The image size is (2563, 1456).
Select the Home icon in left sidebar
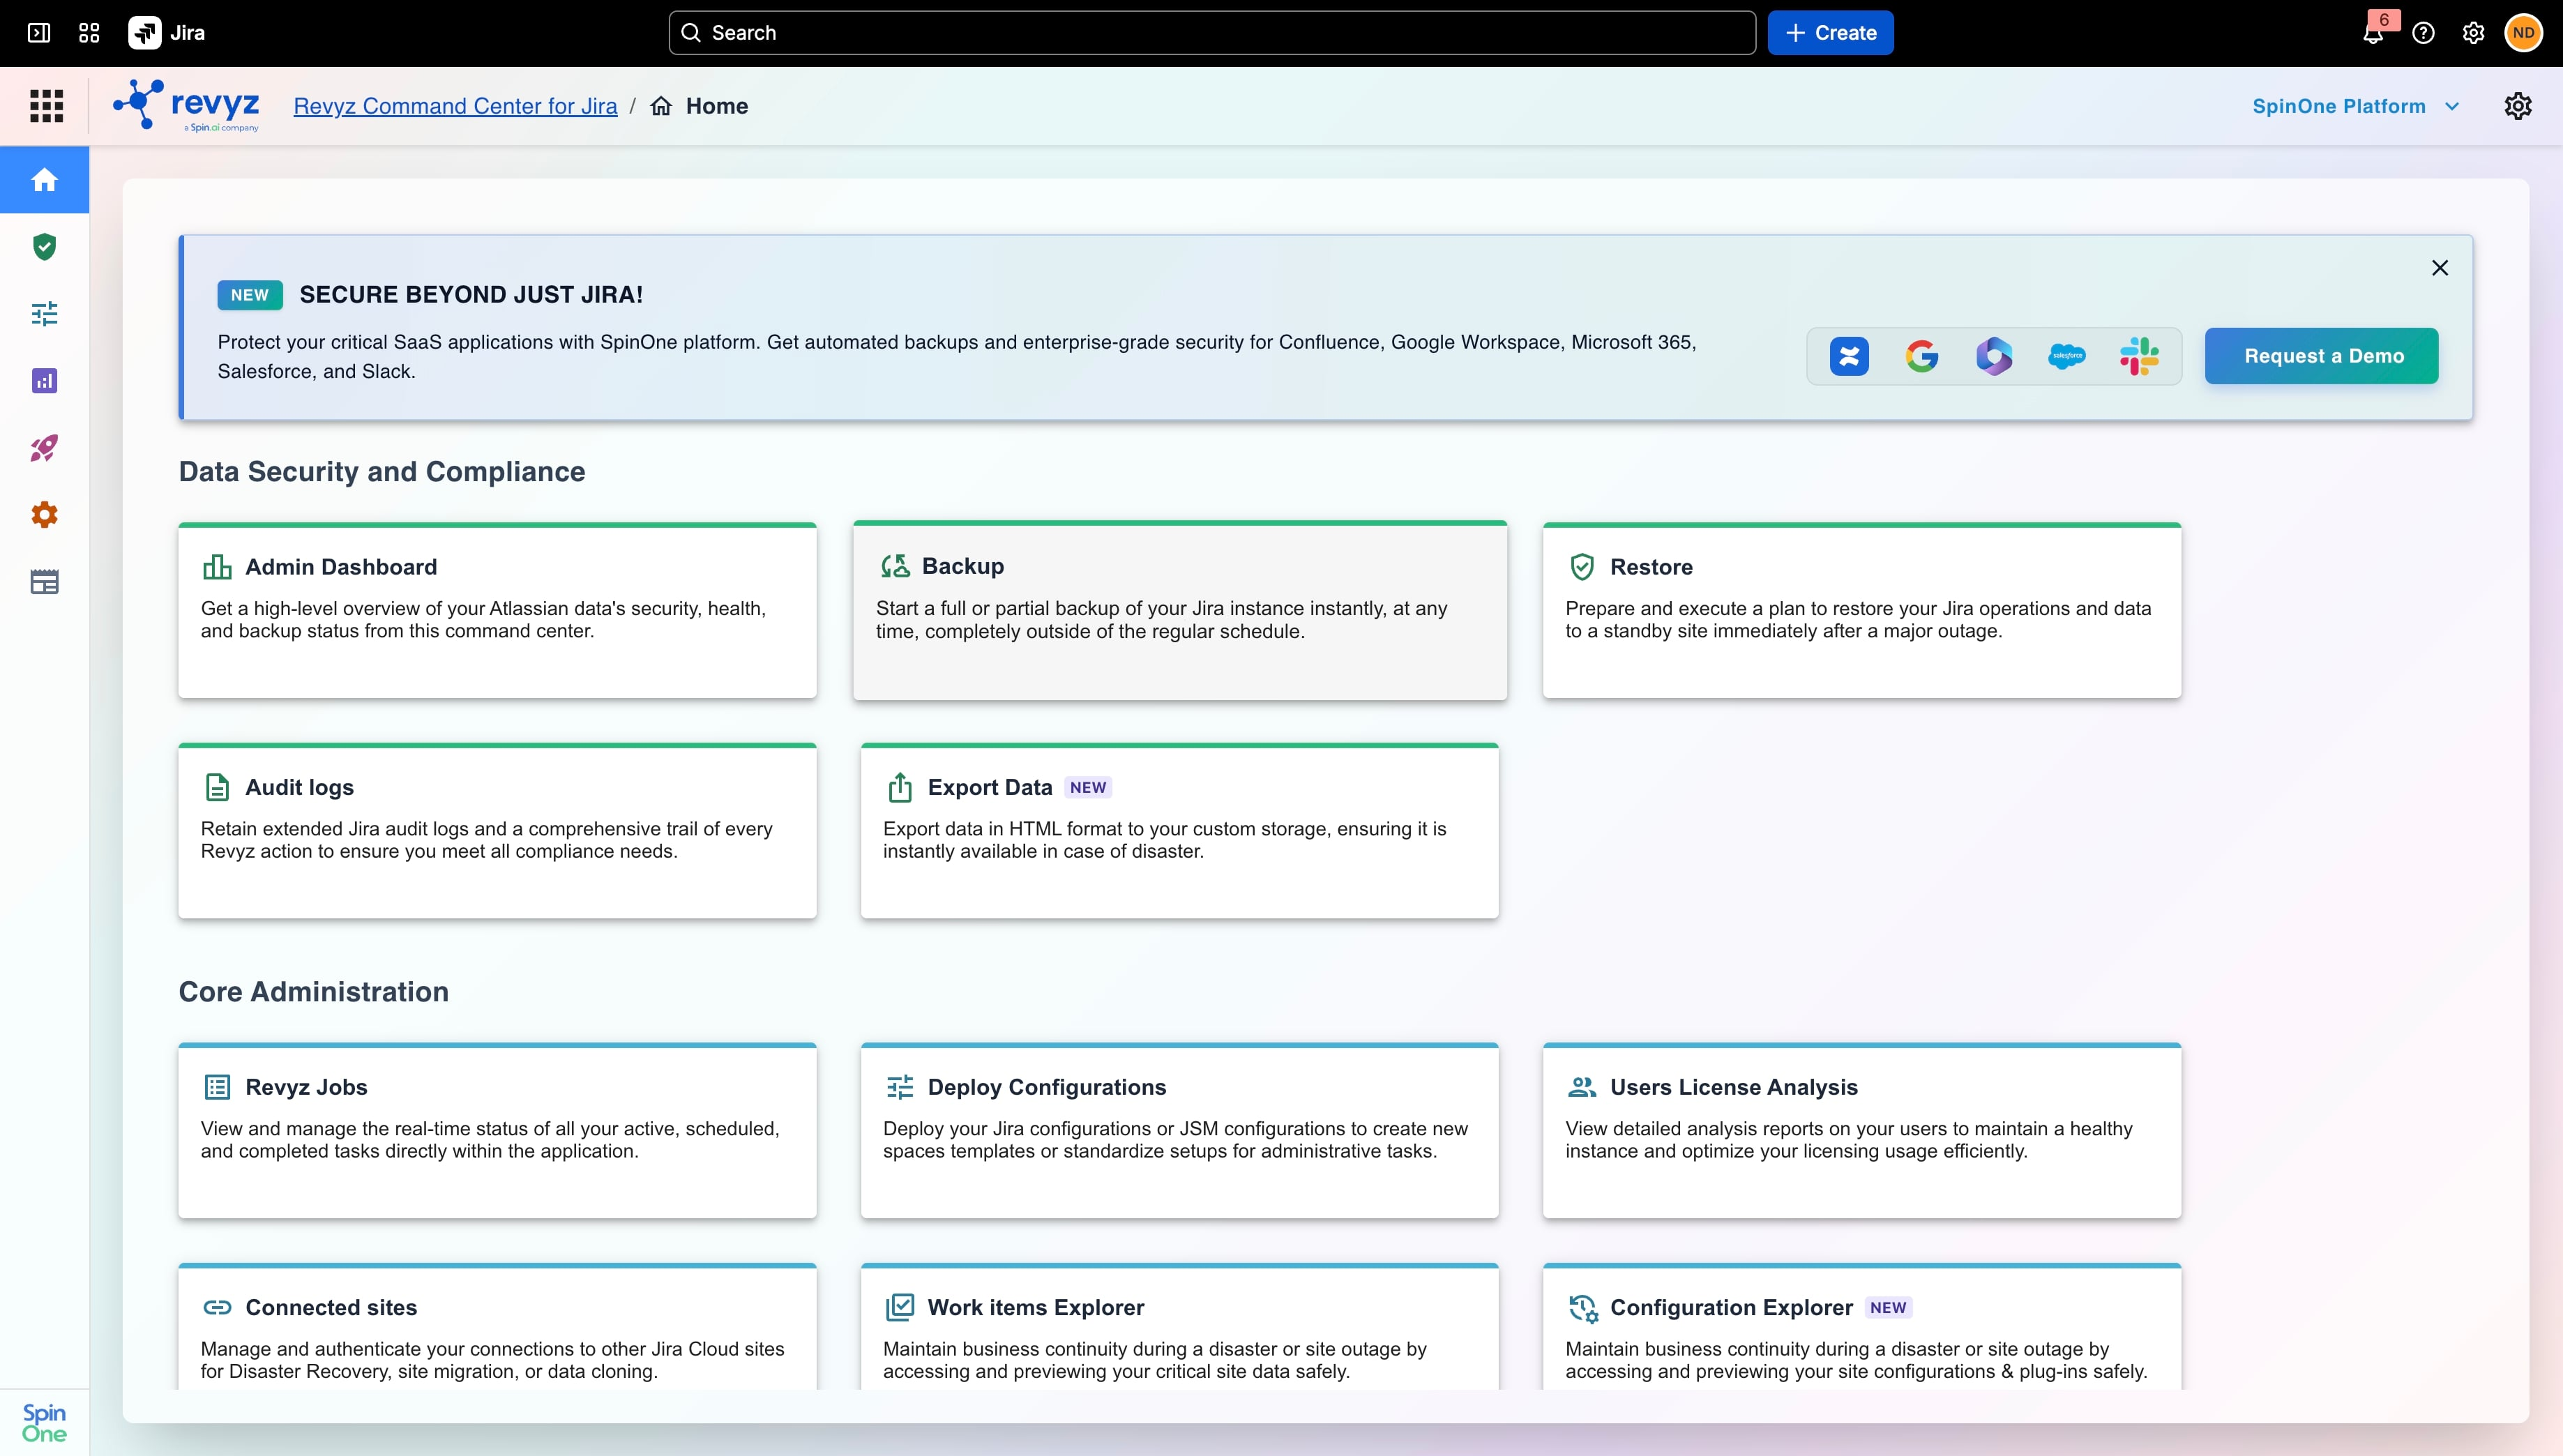(x=44, y=180)
